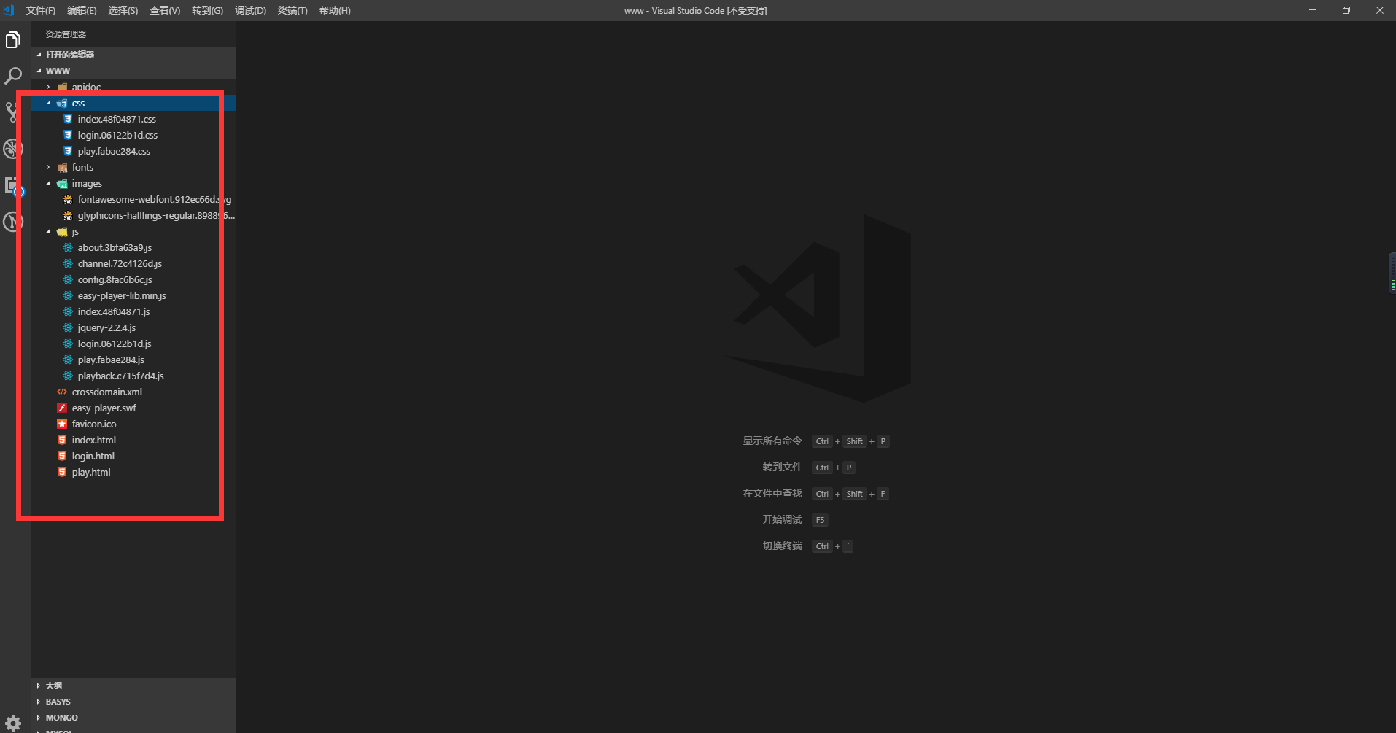
Task: Open the 查看(V) menu
Action: 165,10
